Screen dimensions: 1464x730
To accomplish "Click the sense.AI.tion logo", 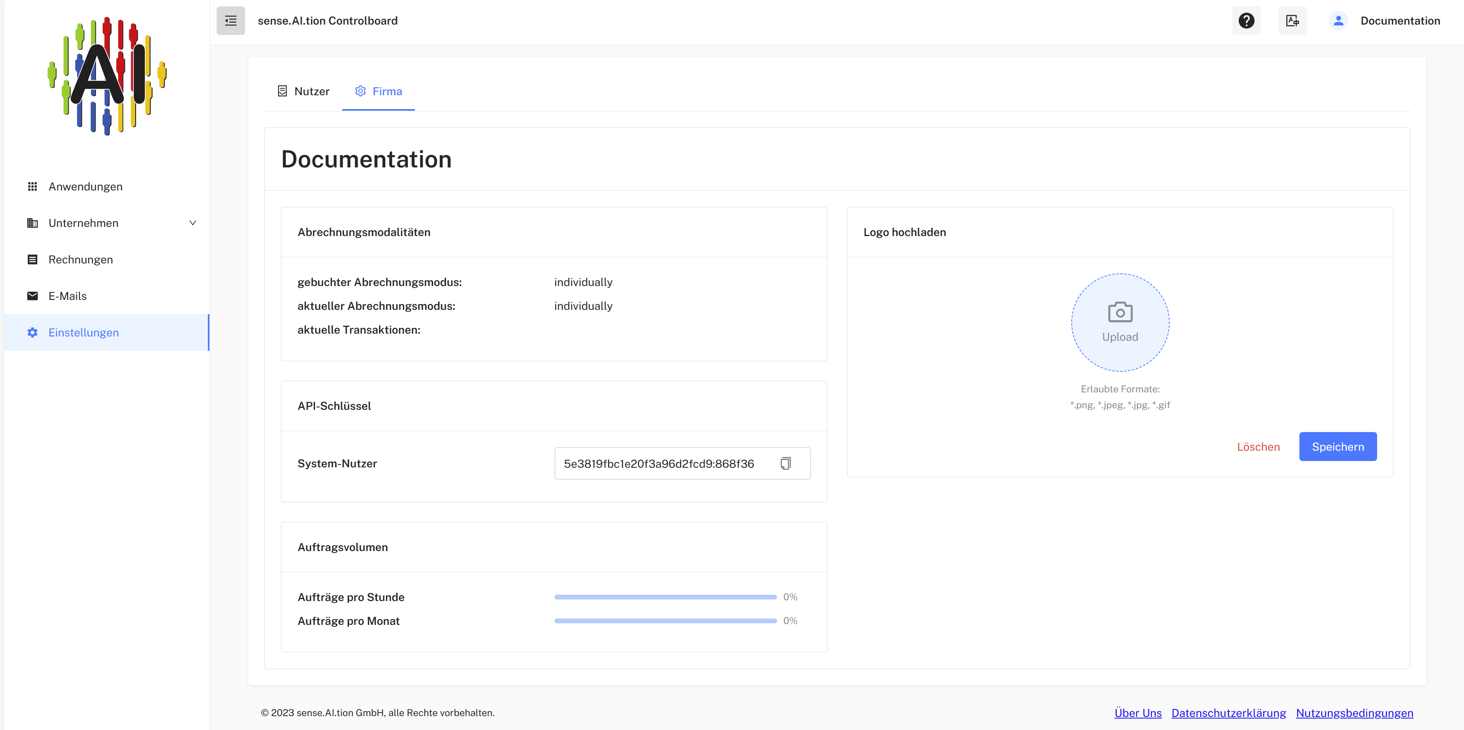I will [107, 76].
